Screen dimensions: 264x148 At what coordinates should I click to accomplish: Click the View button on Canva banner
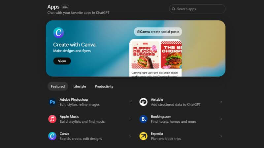click(x=62, y=61)
